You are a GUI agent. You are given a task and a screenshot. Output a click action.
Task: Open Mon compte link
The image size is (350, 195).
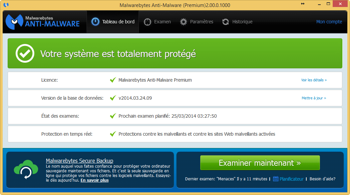pos(329,22)
